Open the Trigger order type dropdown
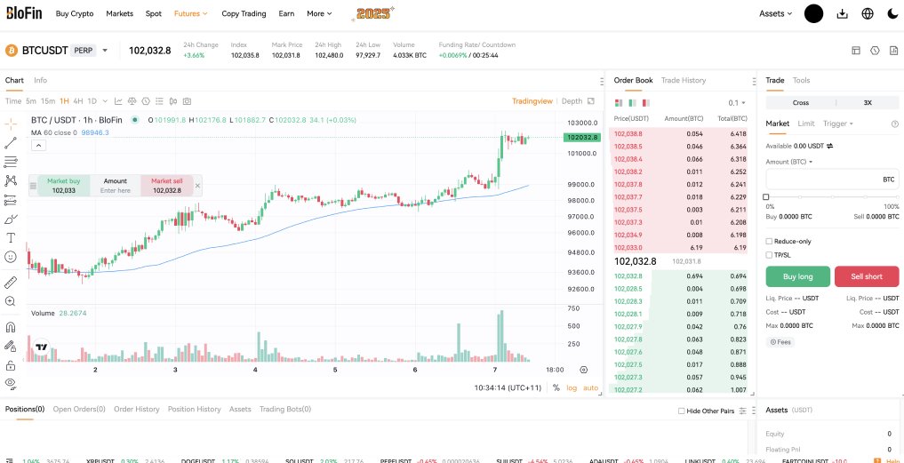The width and height of the screenshot is (904, 463). [x=838, y=124]
